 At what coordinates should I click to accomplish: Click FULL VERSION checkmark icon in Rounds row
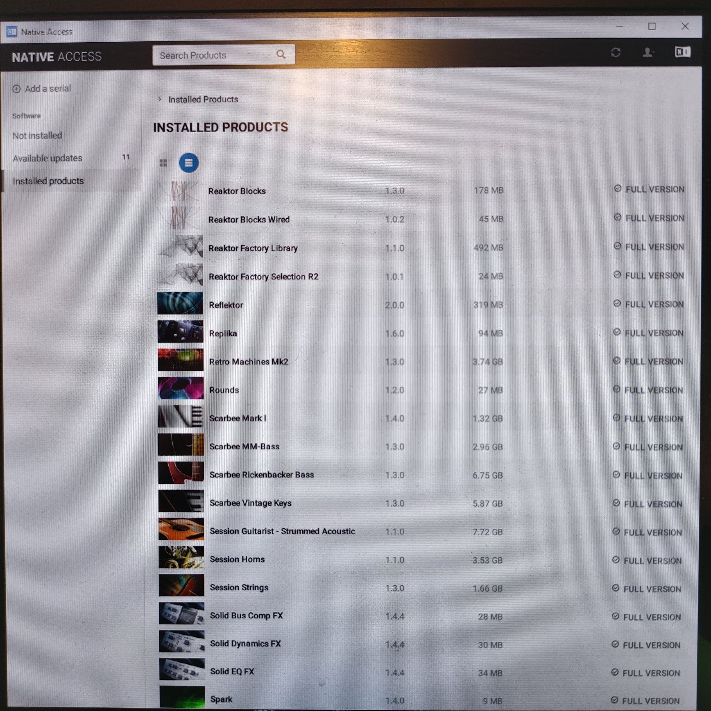click(x=616, y=389)
